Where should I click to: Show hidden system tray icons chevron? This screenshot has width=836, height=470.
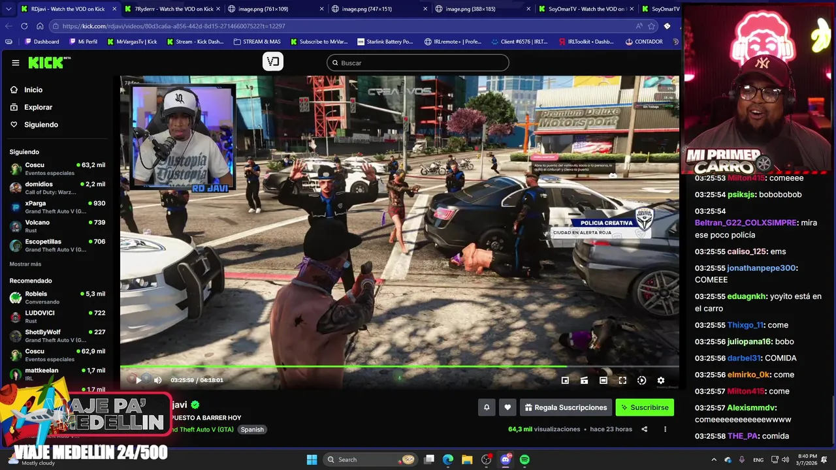pos(714,460)
